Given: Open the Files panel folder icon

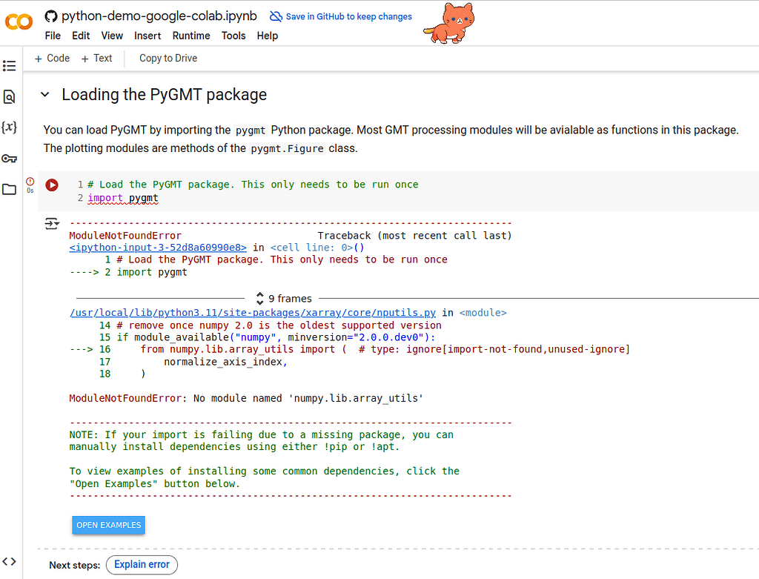Looking at the screenshot, I should click(x=10, y=189).
